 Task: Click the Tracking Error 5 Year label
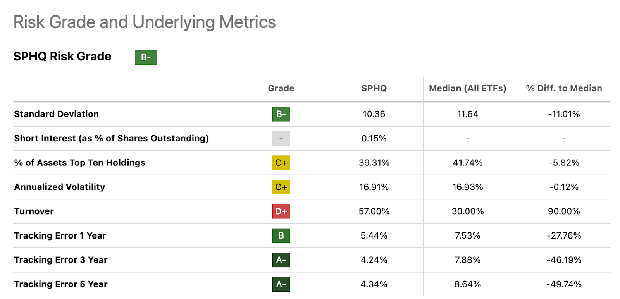coord(61,284)
